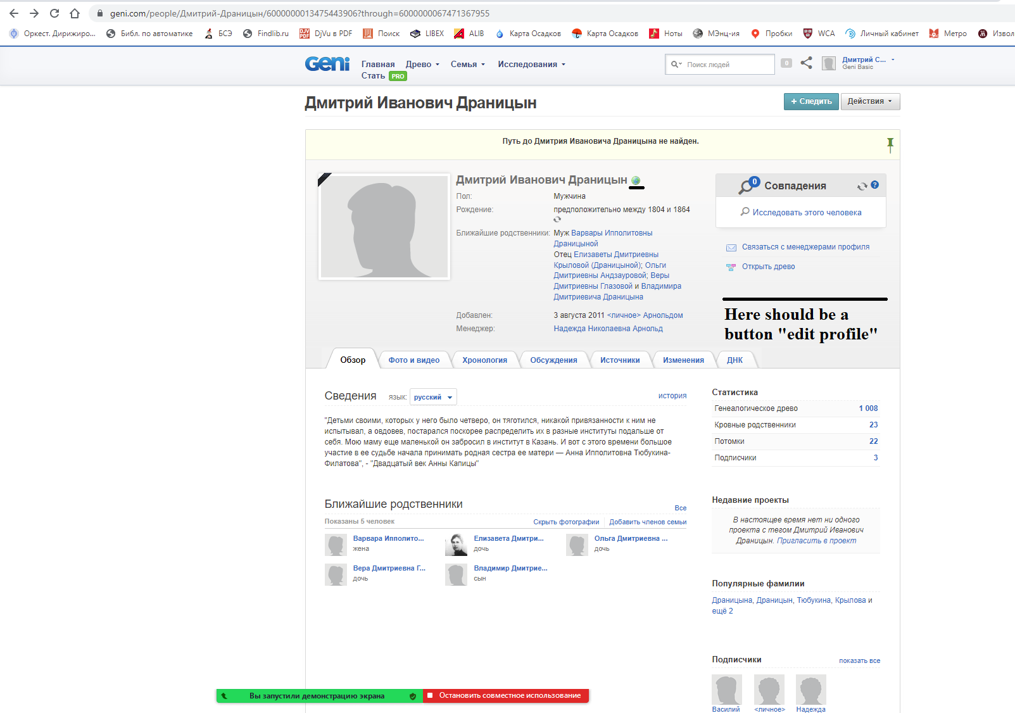Open the Источники tab

coord(619,360)
